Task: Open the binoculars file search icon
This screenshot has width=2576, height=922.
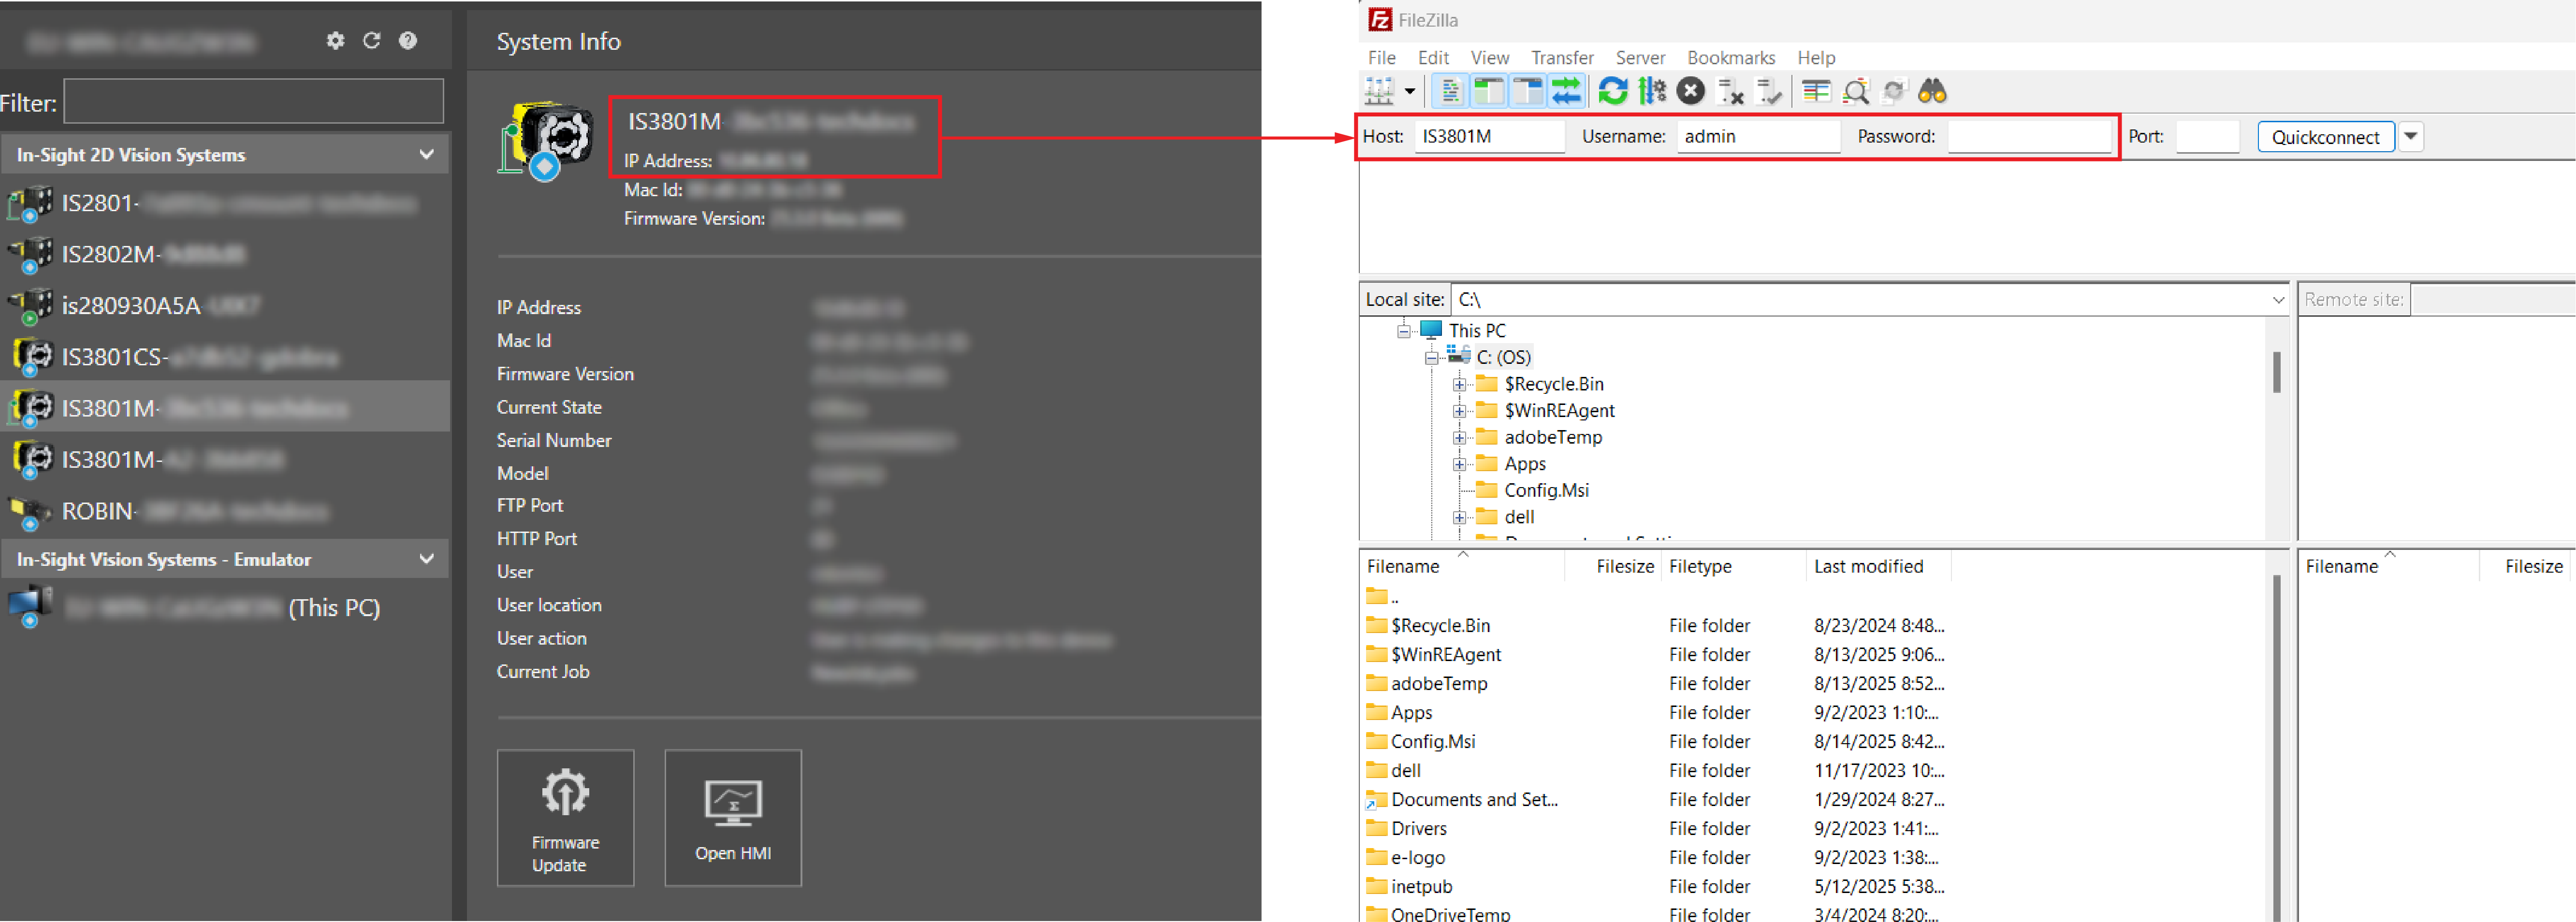Action: tap(1932, 92)
